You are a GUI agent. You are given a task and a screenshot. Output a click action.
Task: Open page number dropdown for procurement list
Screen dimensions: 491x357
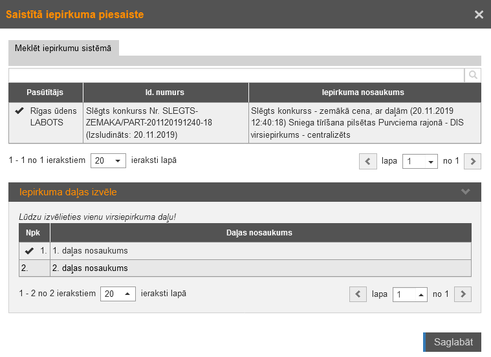pos(420,161)
